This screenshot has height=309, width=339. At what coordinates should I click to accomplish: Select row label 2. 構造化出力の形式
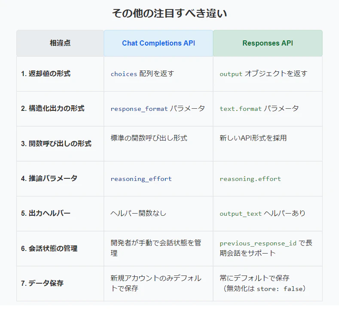(53, 109)
